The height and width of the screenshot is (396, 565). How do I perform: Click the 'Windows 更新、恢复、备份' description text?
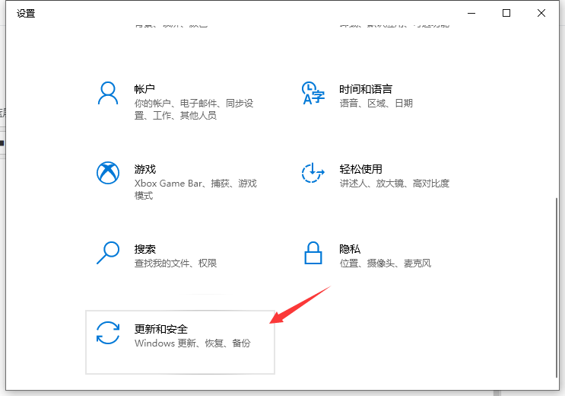click(192, 343)
